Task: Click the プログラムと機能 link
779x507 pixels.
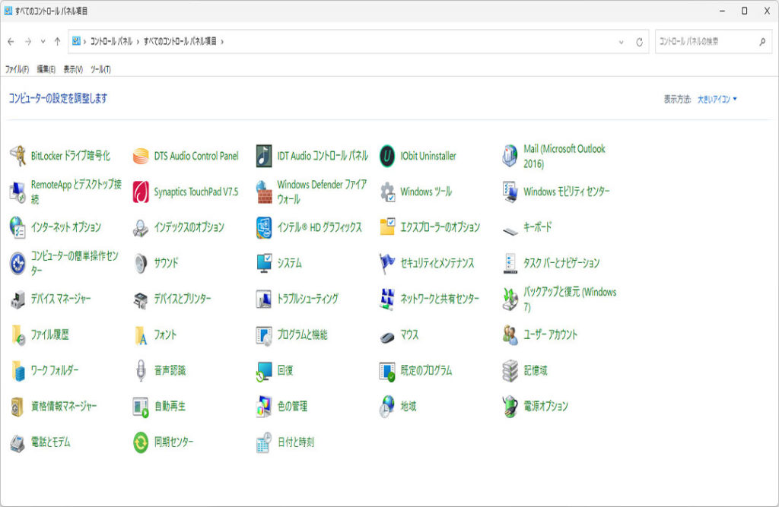Action: pyautogui.click(x=302, y=334)
